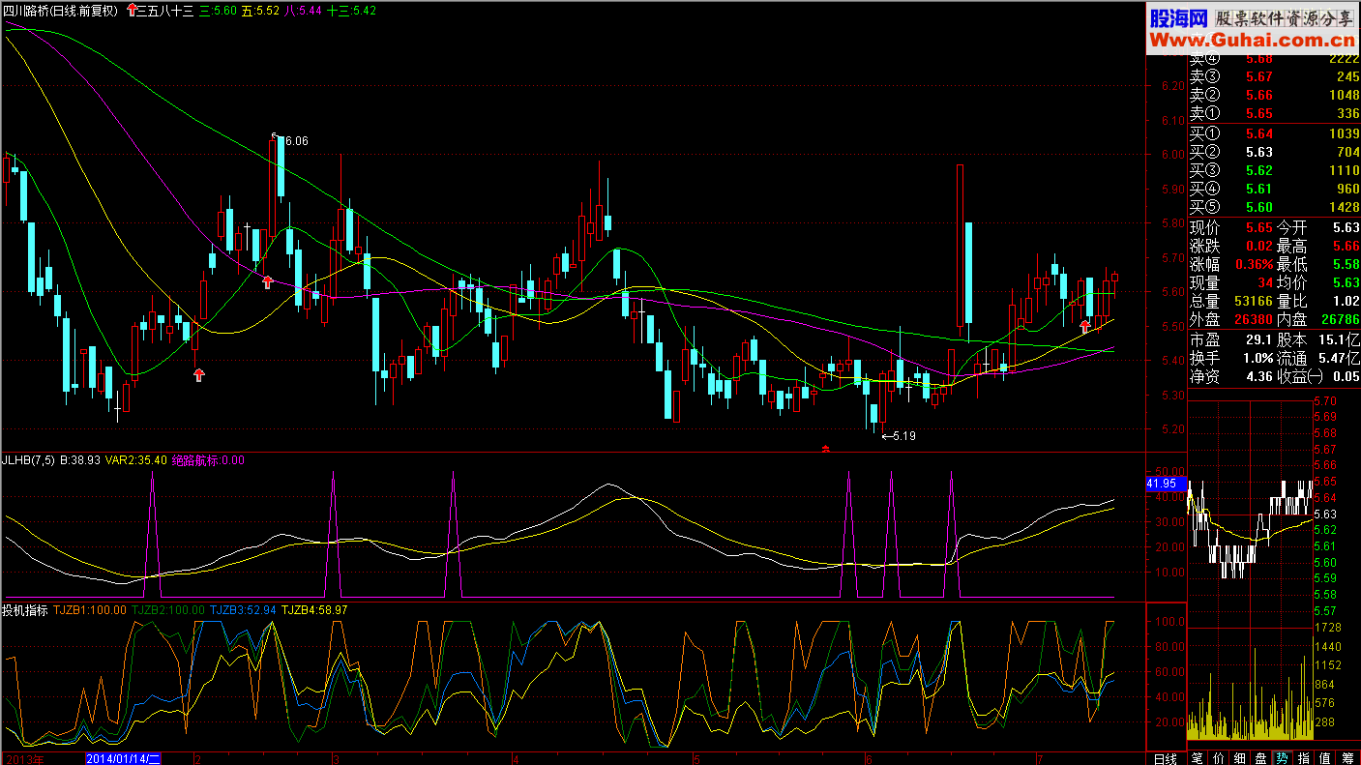This screenshot has height=765, width=1361.
Task: Select the 卖① 5.65 ask row
Action: 1273,114
